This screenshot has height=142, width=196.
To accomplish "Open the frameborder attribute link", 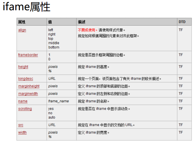I will (x=28, y=55).
